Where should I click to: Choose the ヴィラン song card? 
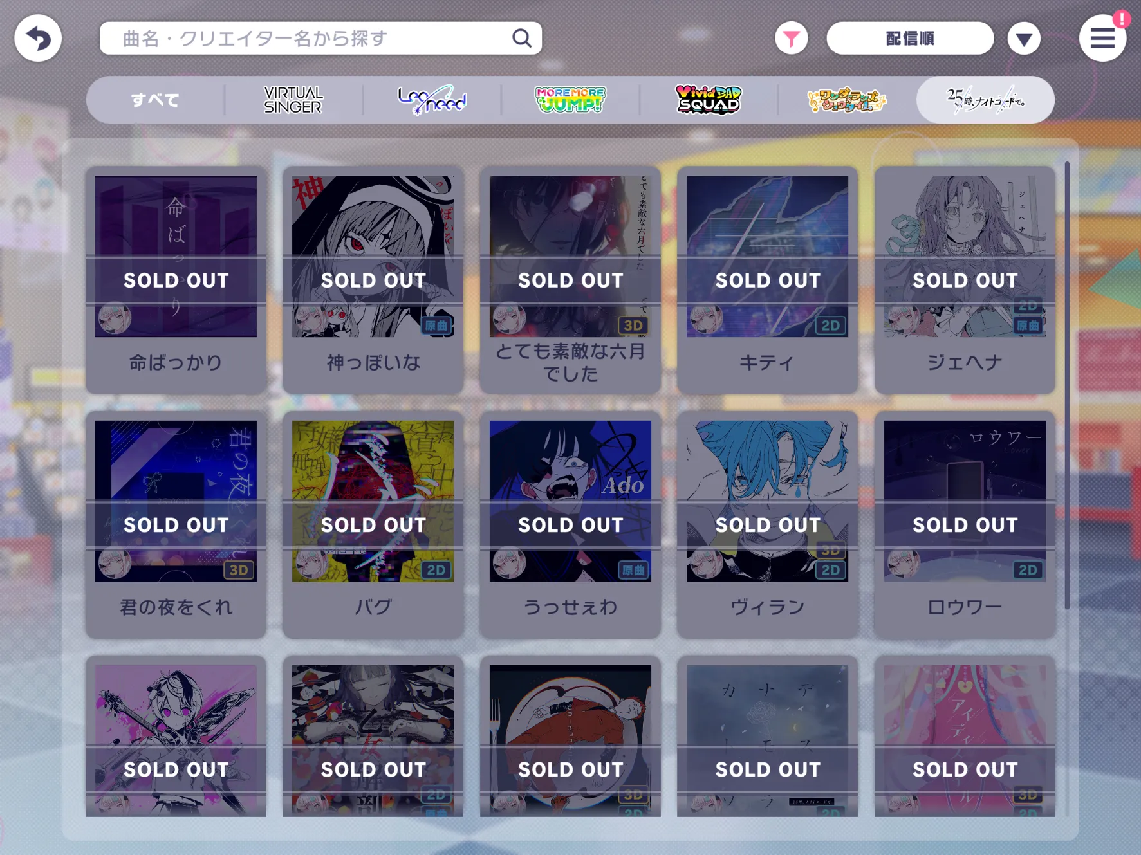[x=767, y=524]
